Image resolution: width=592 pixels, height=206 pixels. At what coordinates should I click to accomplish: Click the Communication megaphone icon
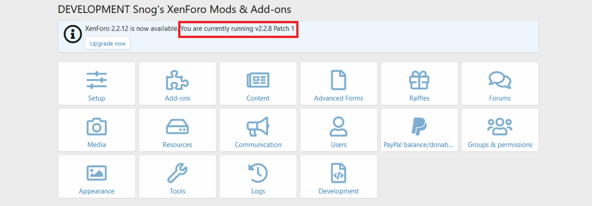(258, 126)
